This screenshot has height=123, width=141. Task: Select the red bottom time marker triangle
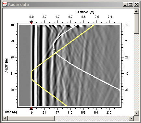point(31,108)
